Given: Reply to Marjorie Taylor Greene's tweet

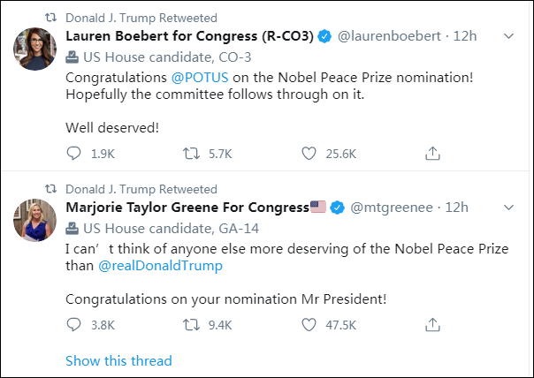Looking at the screenshot, I should tap(74, 325).
